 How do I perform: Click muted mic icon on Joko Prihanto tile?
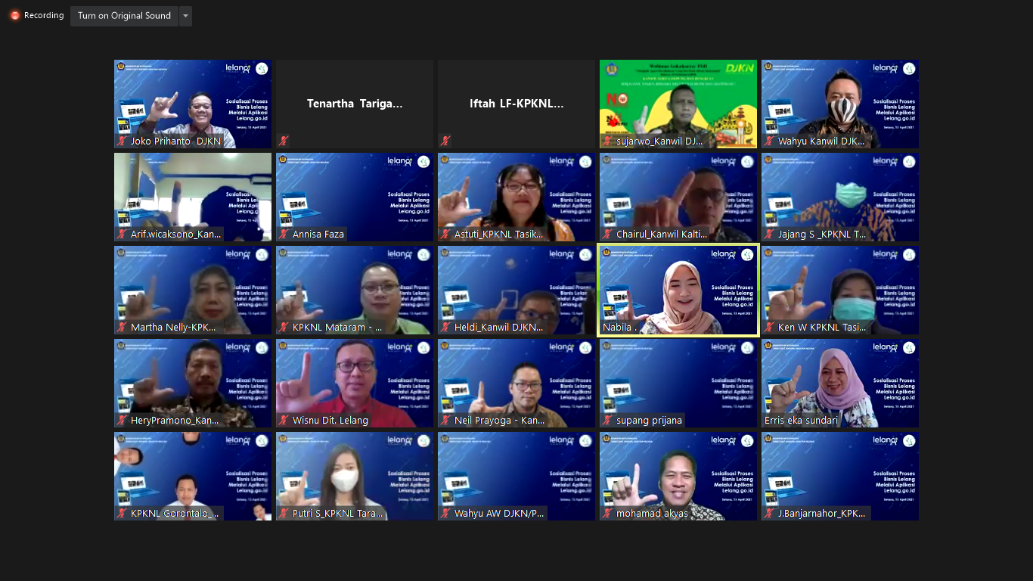click(x=122, y=141)
